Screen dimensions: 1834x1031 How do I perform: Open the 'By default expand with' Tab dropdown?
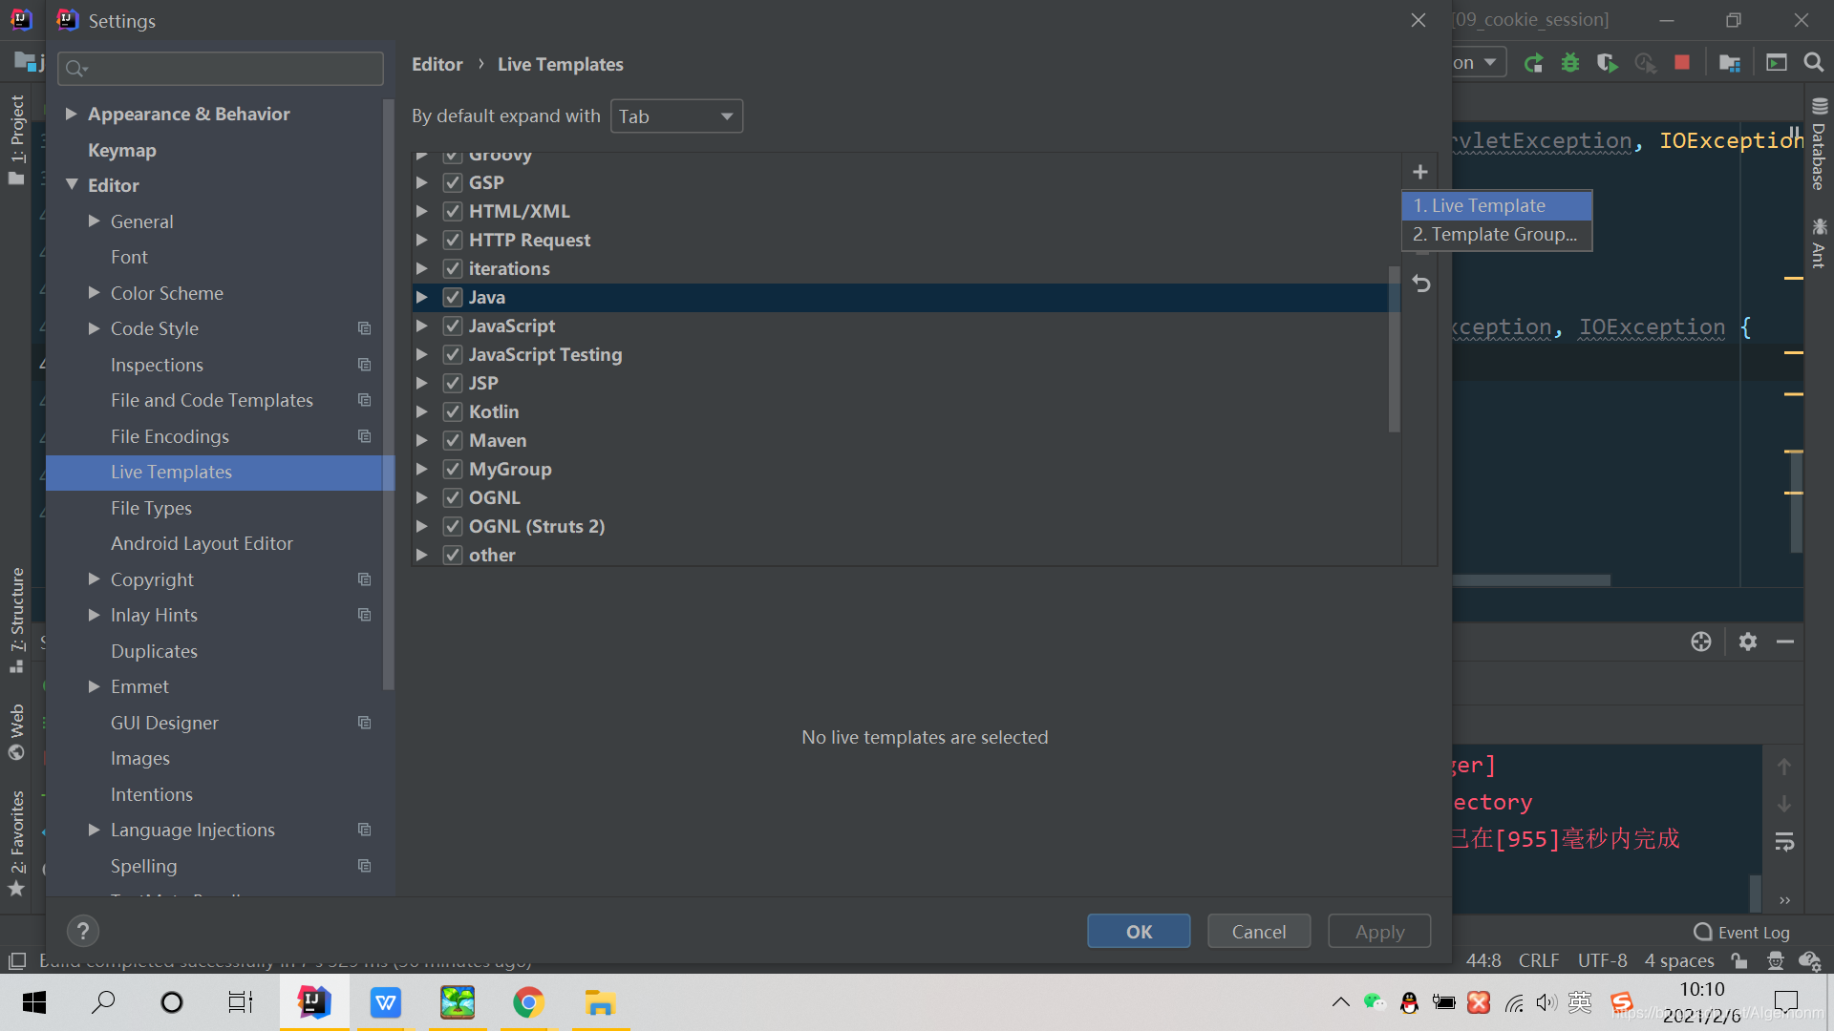(x=676, y=116)
